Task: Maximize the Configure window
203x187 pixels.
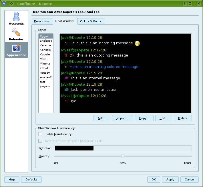Action: tap(190, 3)
